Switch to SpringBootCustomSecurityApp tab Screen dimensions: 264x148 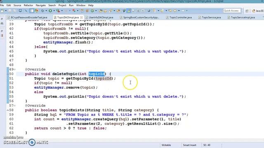click(139, 17)
